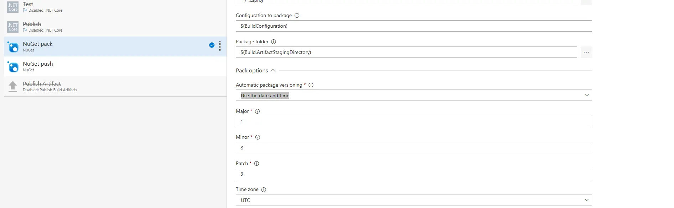Select the NuGet push task
The height and width of the screenshot is (208, 674).
(107, 66)
